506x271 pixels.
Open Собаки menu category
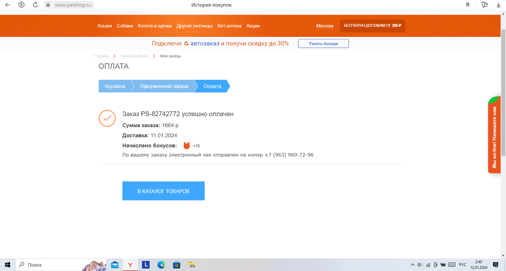[125, 26]
